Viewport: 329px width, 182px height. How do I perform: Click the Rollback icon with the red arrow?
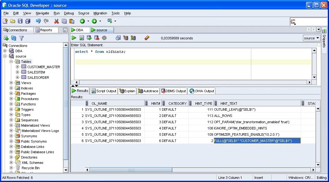coord(97,38)
